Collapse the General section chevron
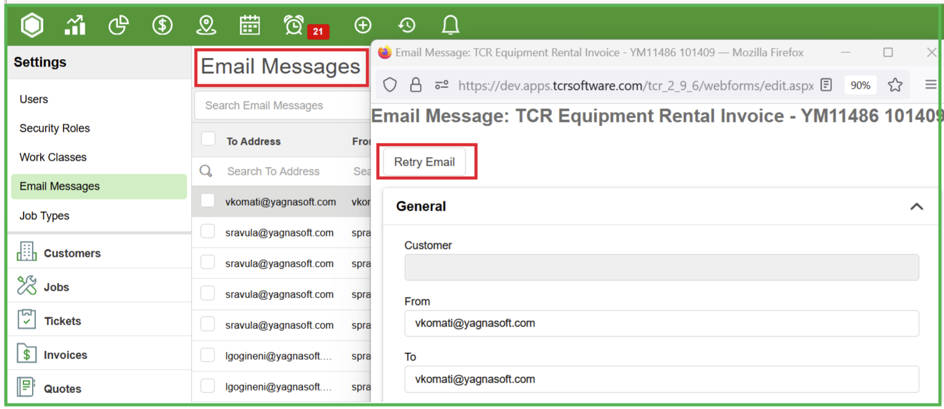The width and height of the screenshot is (944, 409). click(x=916, y=206)
